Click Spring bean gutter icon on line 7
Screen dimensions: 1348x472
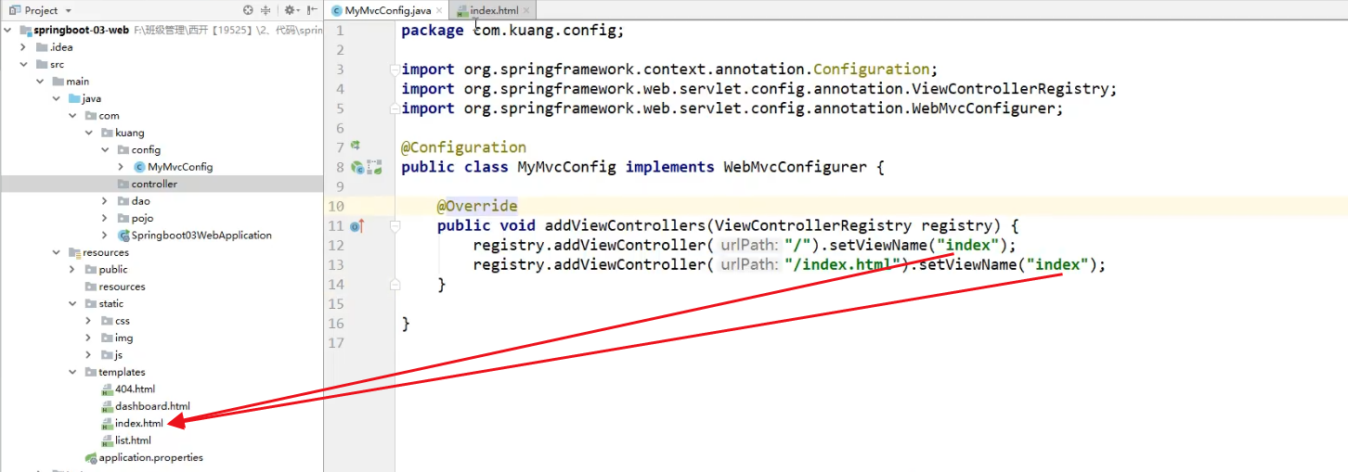click(x=356, y=147)
